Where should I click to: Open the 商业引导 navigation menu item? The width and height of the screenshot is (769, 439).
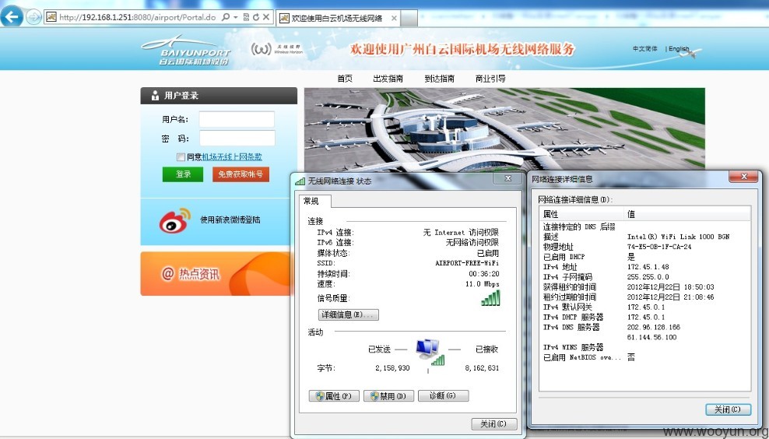[490, 79]
